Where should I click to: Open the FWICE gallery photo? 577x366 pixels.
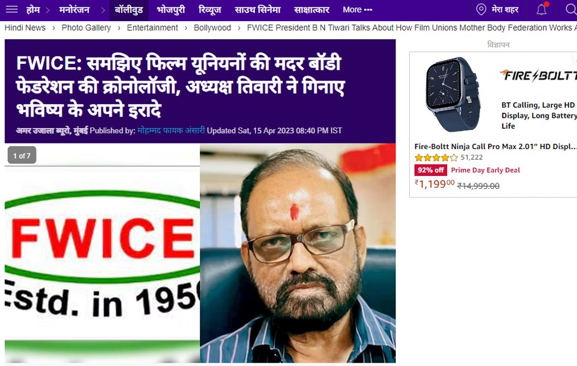coord(200,253)
